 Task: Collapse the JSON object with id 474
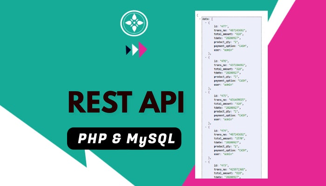tap(206, 126)
